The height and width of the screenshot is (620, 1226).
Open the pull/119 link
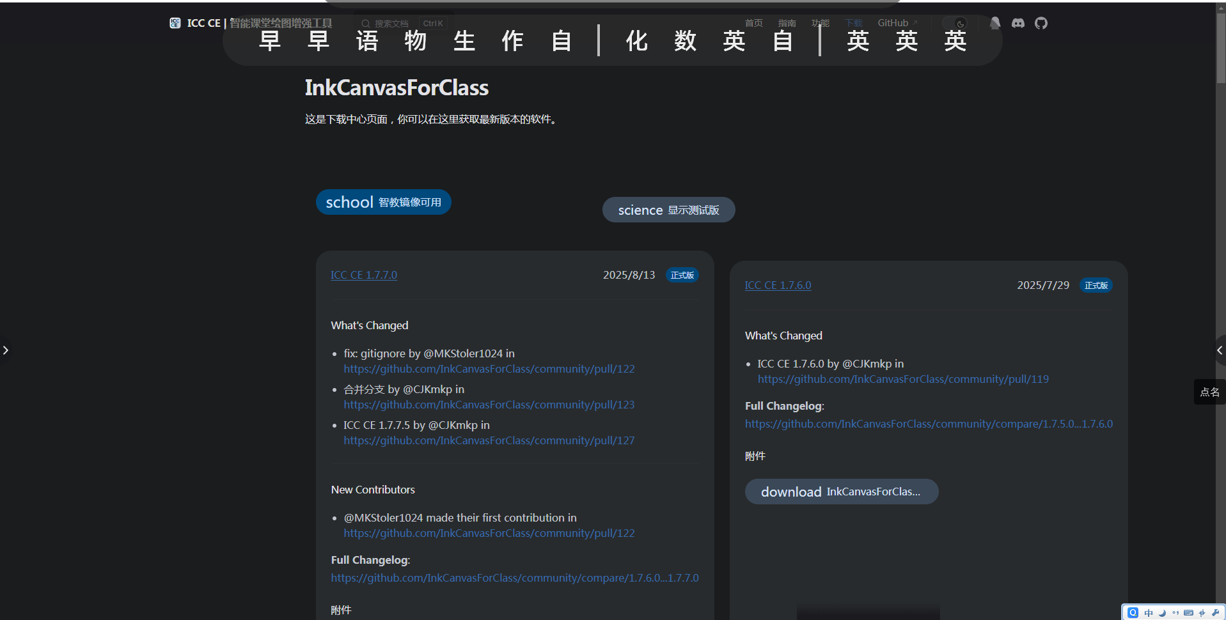[x=903, y=379]
